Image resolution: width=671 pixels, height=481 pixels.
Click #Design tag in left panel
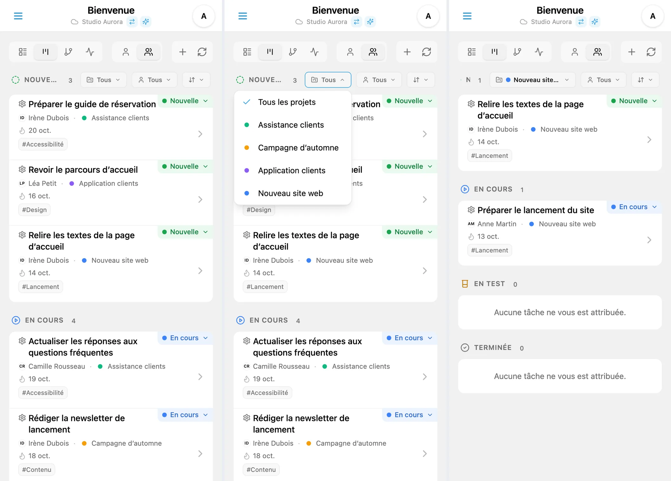click(x=34, y=210)
